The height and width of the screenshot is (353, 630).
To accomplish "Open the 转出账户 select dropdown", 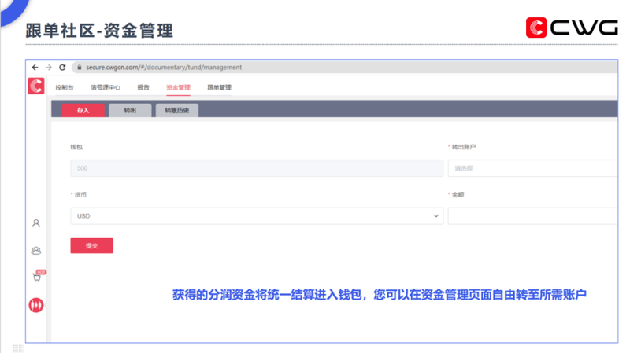I will click(x=533, y=168).
